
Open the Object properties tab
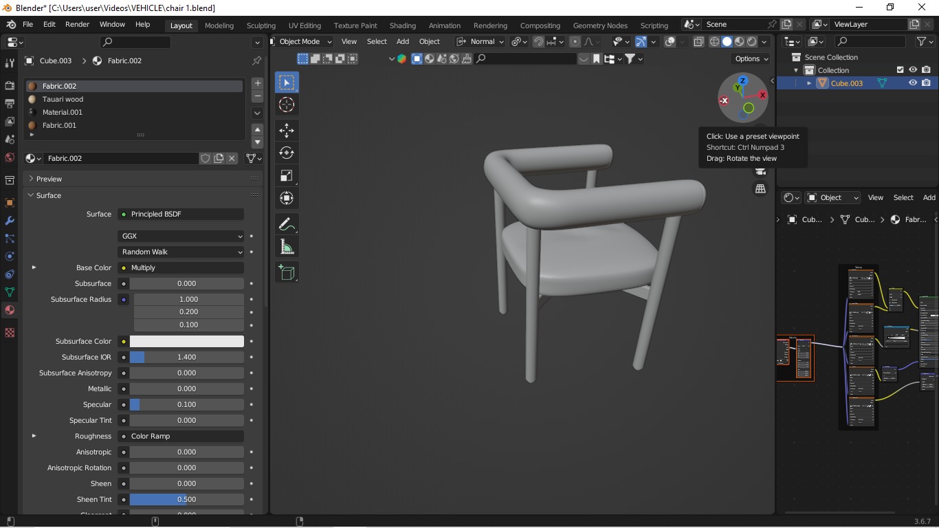(x=10, y=203)
